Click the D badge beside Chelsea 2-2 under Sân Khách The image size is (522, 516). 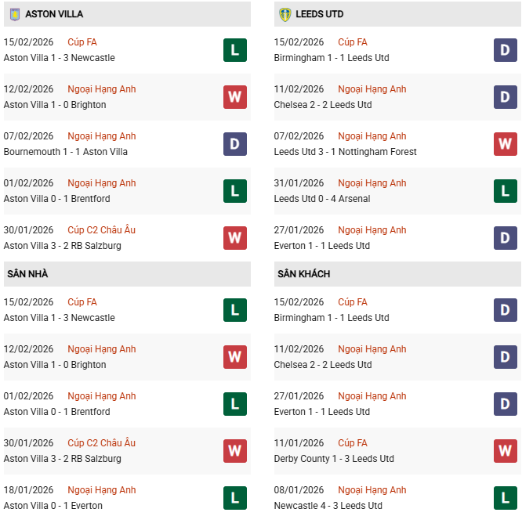click(506, 357)
